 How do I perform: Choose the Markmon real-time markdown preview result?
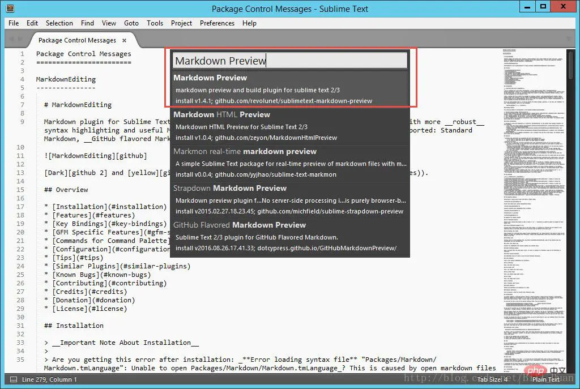coord(290,163)
